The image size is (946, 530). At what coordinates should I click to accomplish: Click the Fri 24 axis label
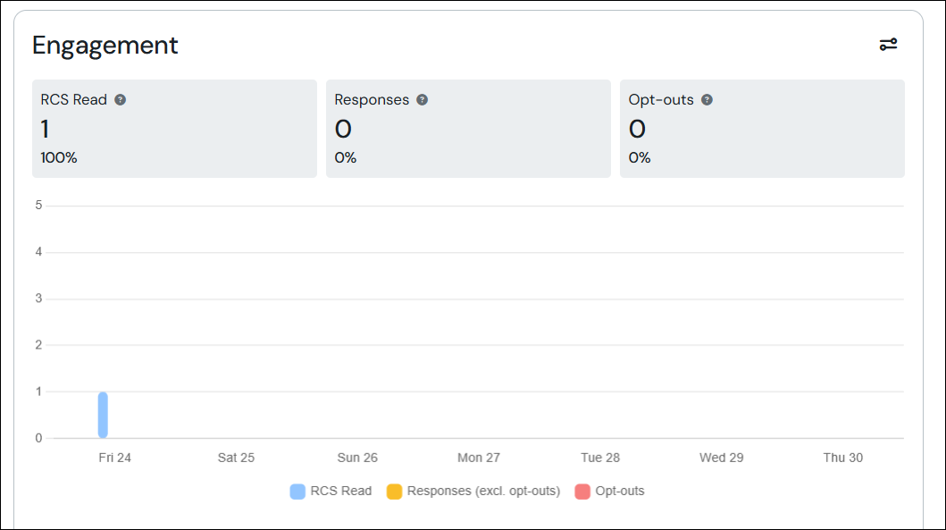click(114, 458)
